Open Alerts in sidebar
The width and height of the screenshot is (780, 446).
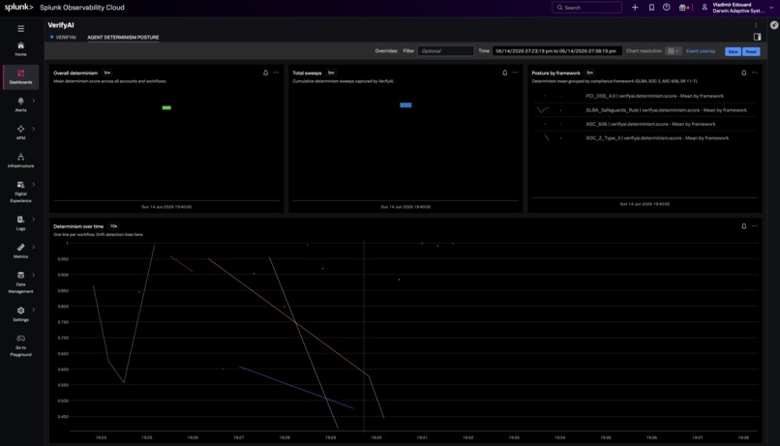point(21,104)
